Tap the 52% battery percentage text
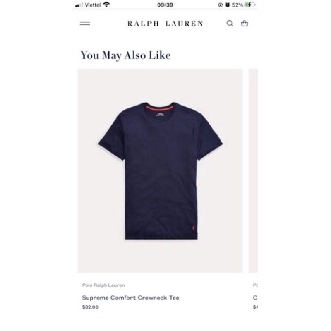 (237, 5)
